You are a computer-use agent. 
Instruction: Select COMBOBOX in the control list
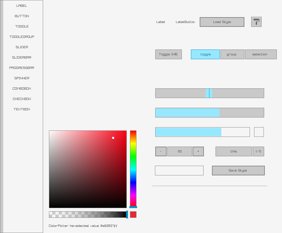(x=22, y=89)
